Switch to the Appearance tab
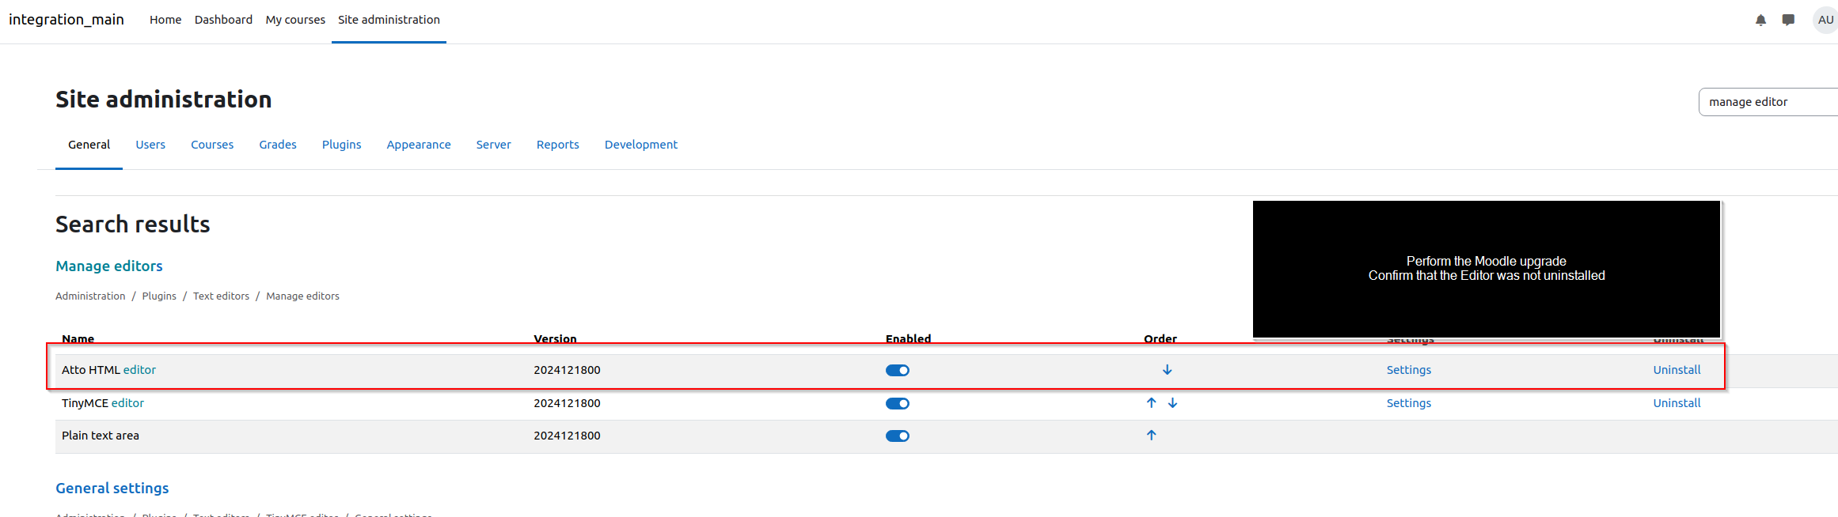Image resolution: width=1838 pixels, height=517 pixels. pos(419,145)
